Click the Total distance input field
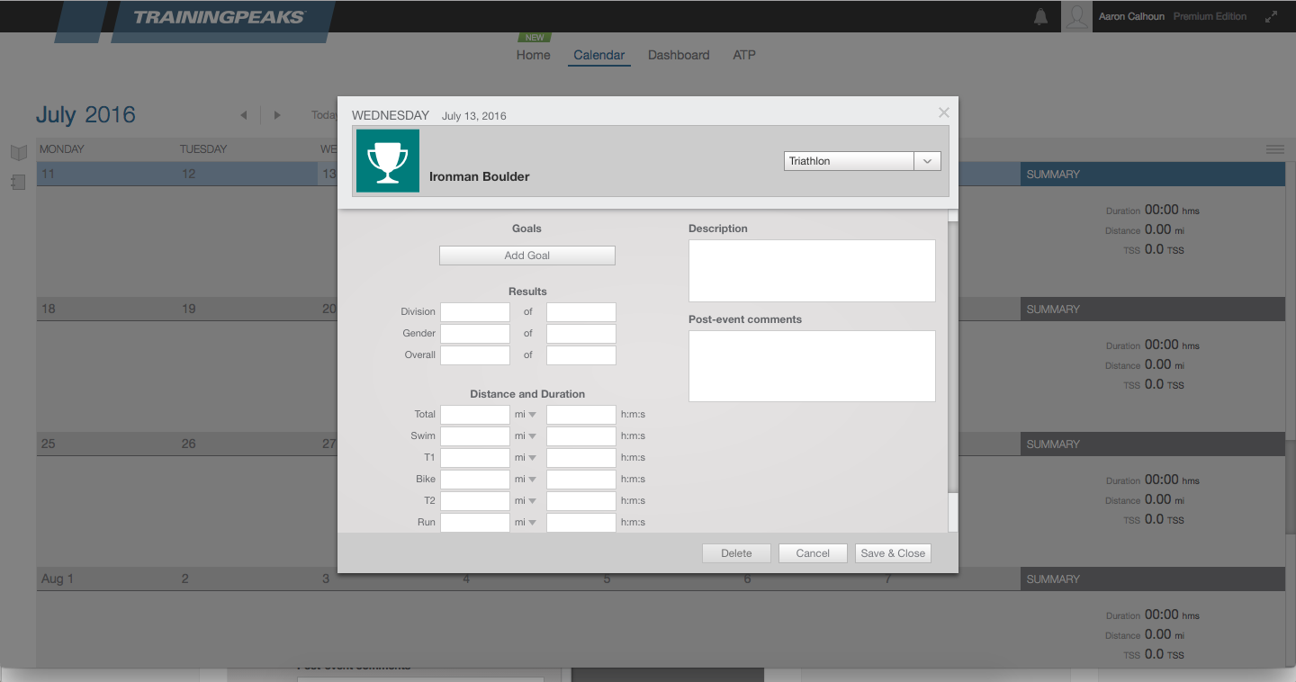Viewport: 1296px width, 682px height. pyautogui.click(x=475, y=415)
